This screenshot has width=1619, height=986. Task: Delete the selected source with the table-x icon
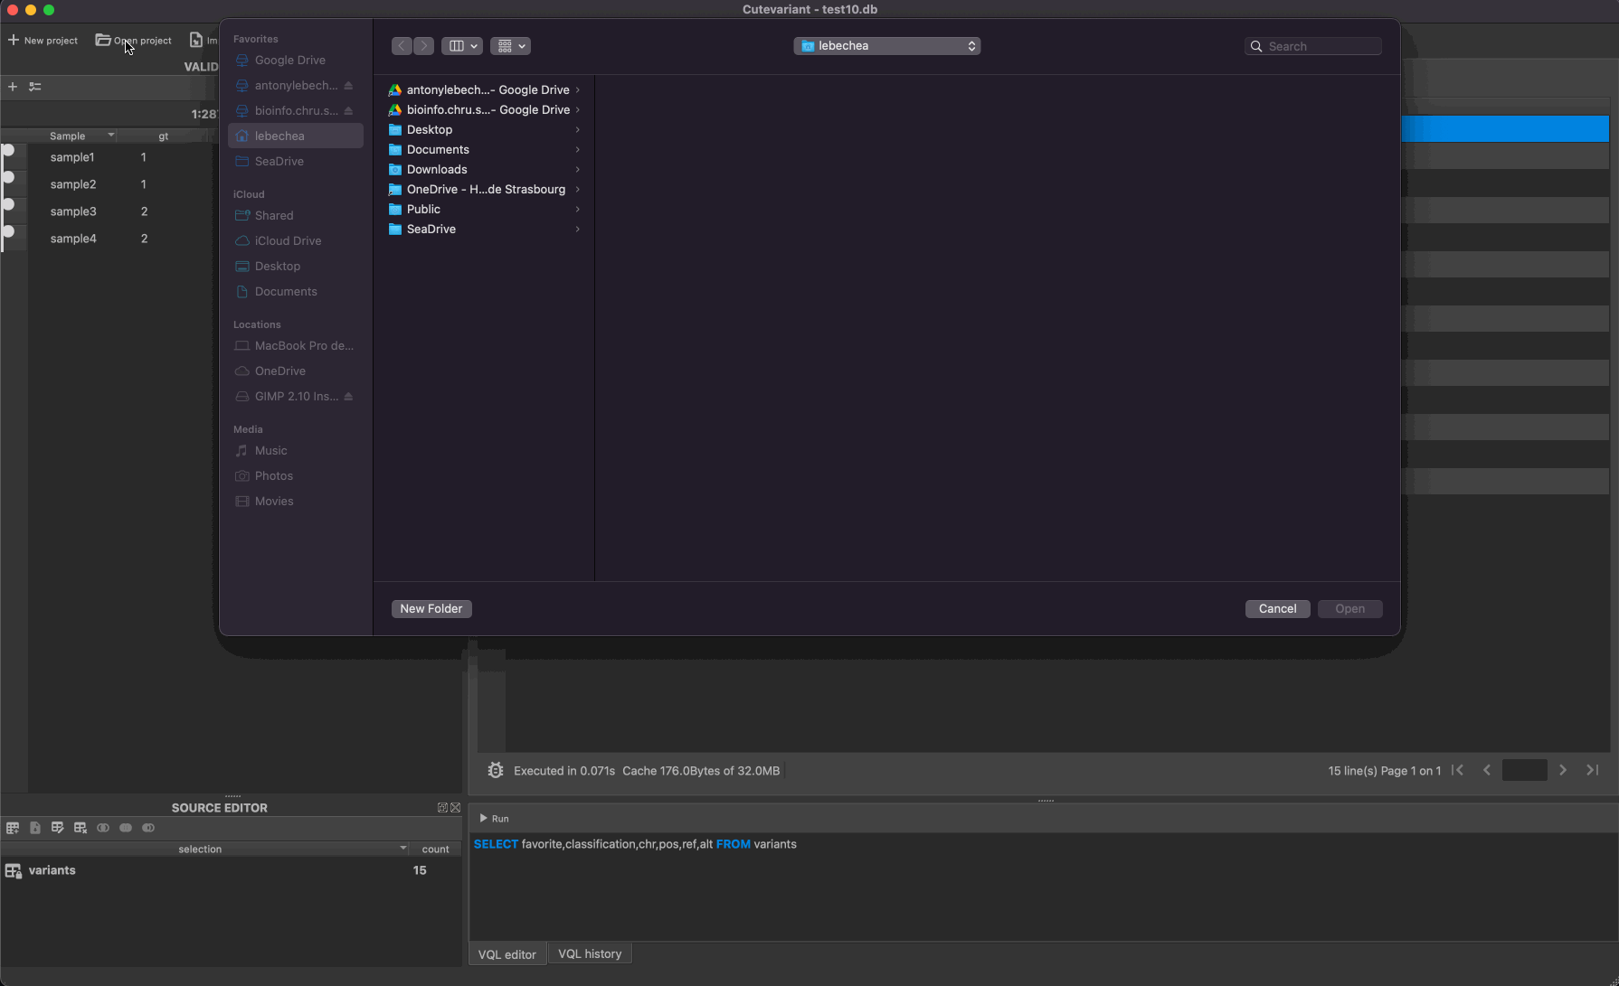click(x=80, y=827)
